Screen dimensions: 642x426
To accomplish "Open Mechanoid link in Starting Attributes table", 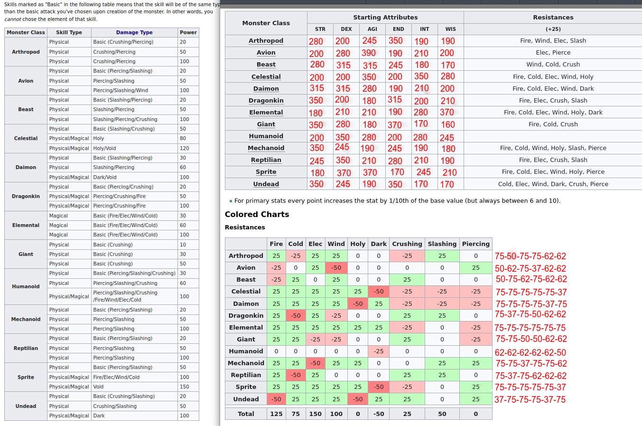I will point(266,148).
